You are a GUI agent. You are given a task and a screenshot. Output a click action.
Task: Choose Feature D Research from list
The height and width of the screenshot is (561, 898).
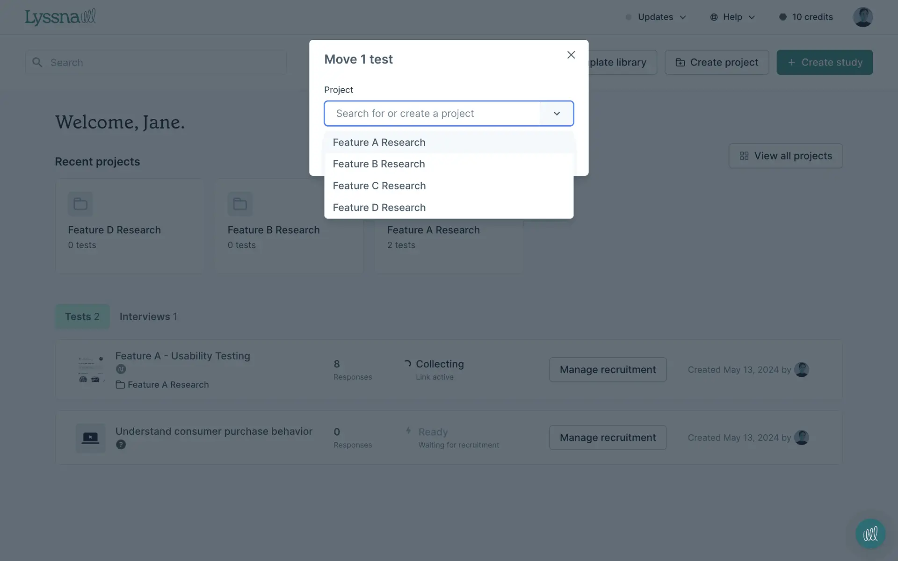point(379,208)
